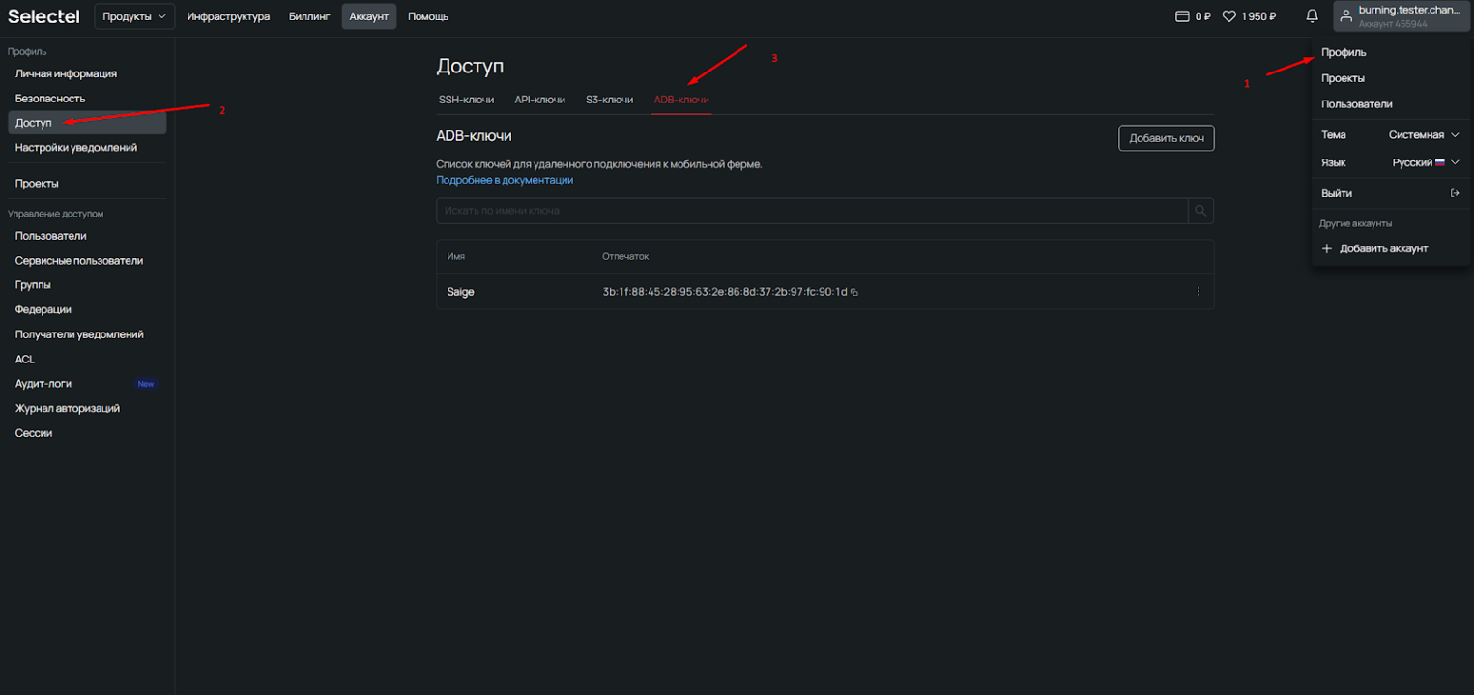The width and height of the screenshot is (1474, 695).
Task: Click the search magnifier icon
Action: [1200, 211]
